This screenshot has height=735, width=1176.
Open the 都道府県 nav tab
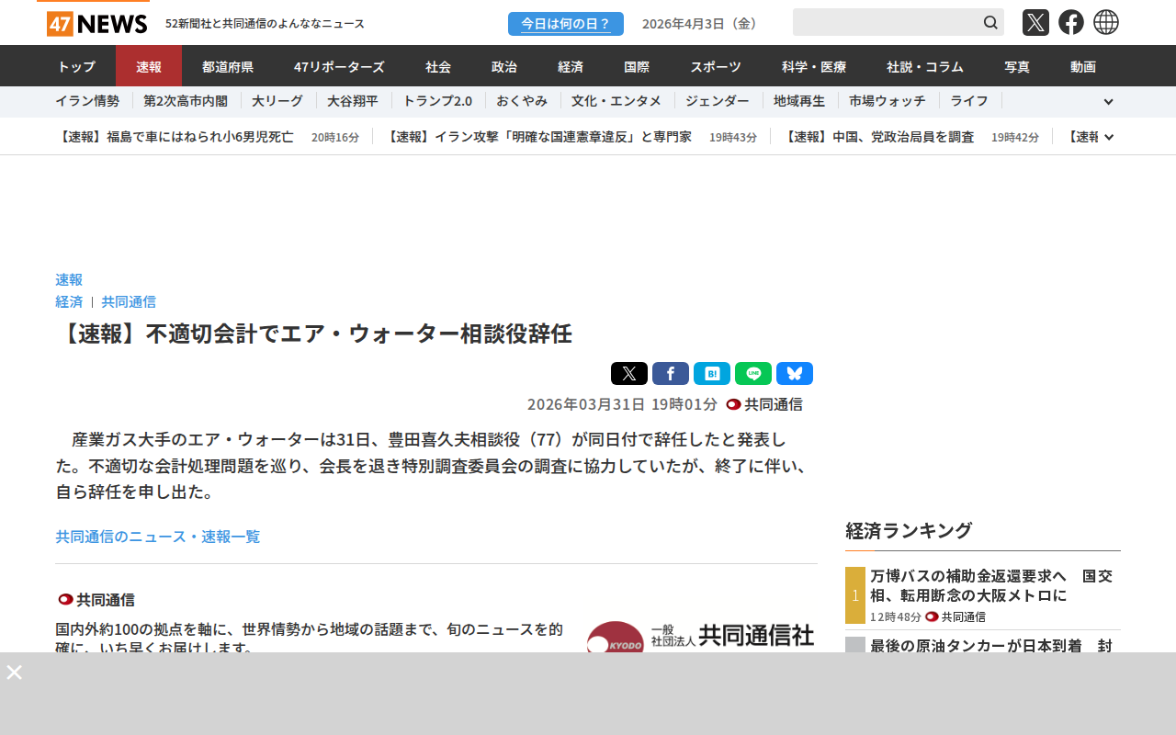tap(228, 66)
